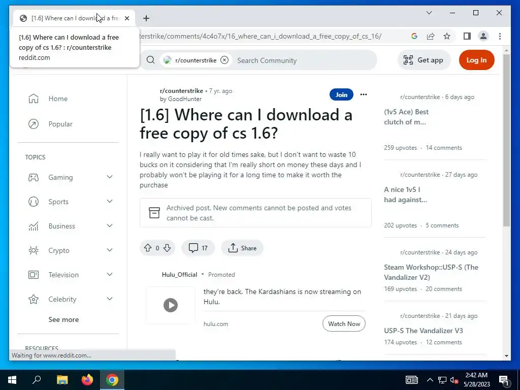This screenshot has height=390, width=520.
Task: Open the 17 comments button
Action: tap(198, 248)
